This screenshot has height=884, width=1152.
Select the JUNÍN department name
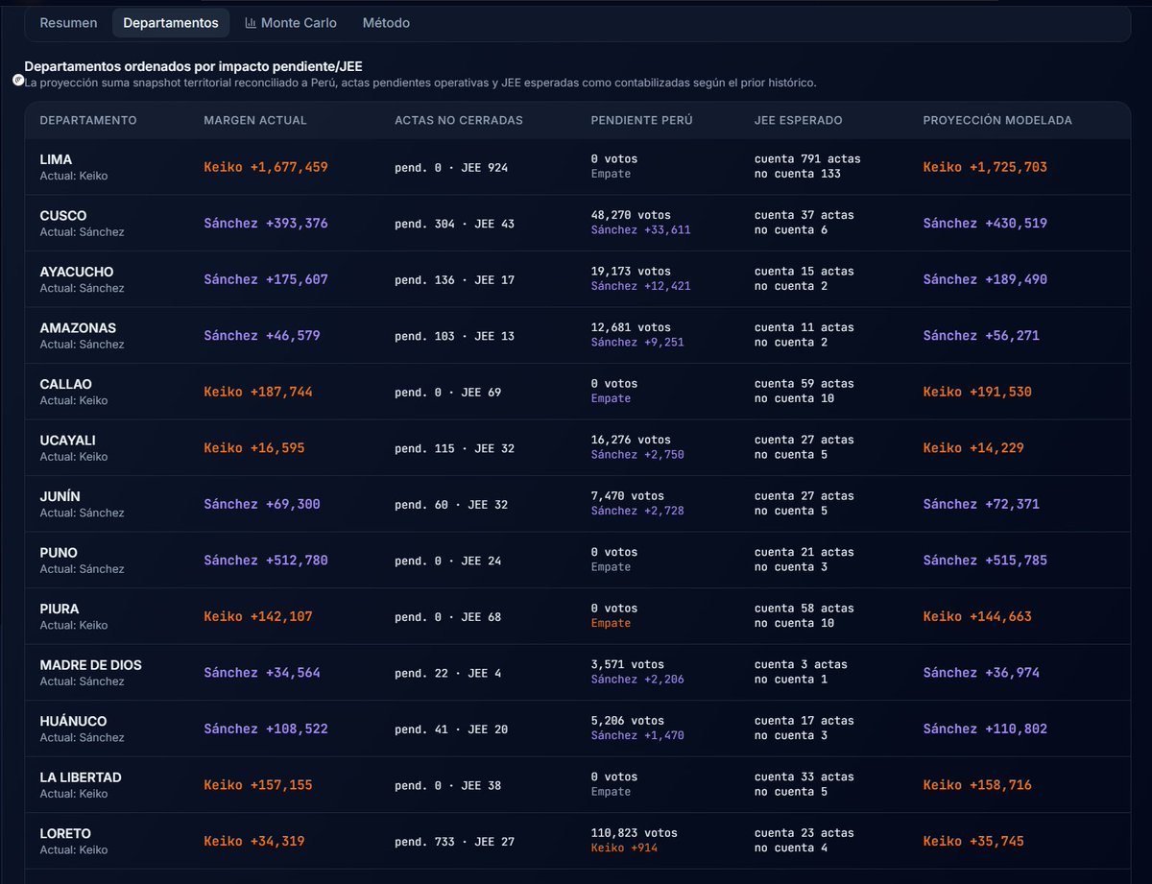pos(60,496)
